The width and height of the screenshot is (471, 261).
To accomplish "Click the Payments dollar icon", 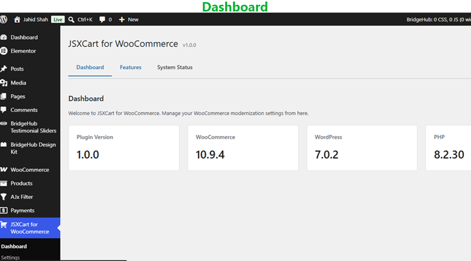I will coord(4,210).
